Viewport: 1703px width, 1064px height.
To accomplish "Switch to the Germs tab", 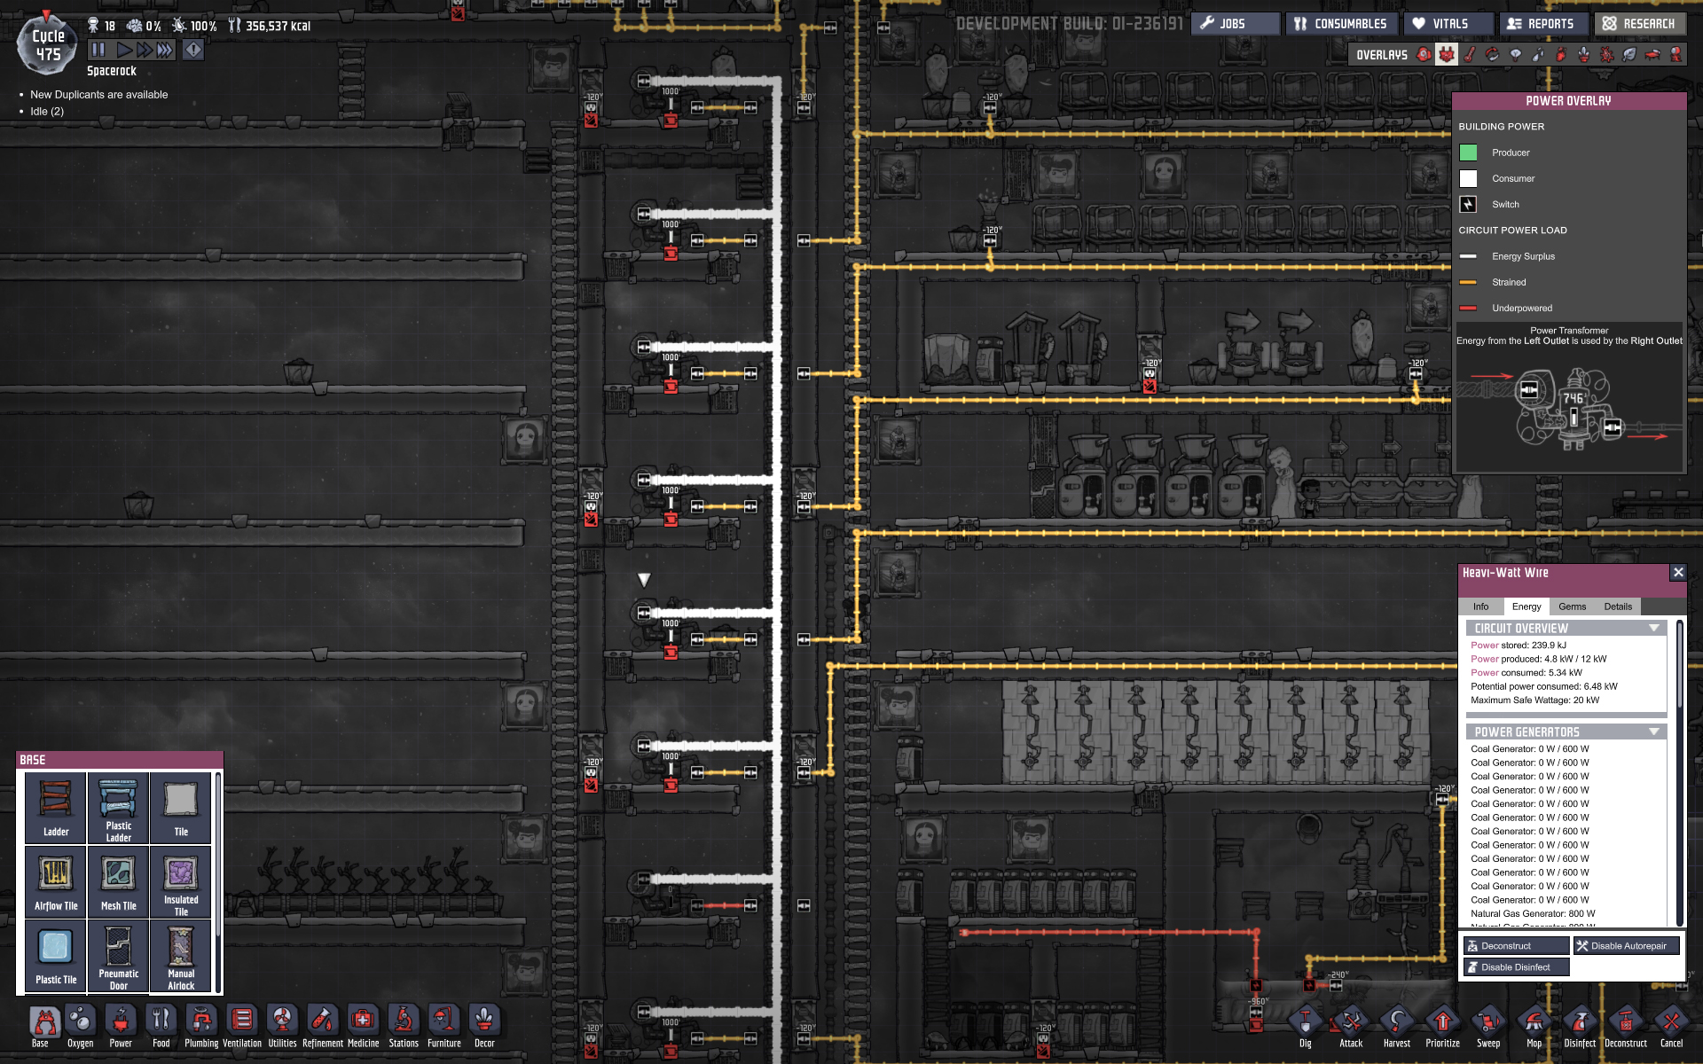I will click(1572, 606).
